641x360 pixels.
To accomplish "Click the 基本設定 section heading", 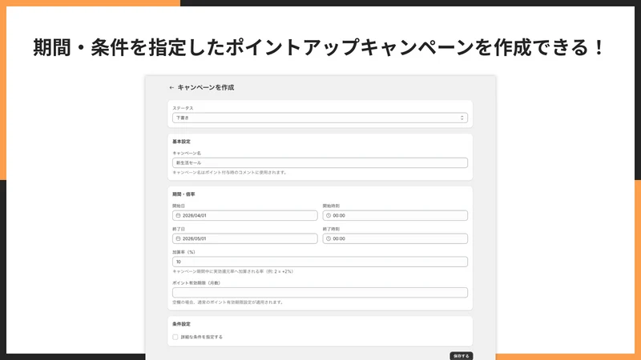I will [x=181, y=142].
